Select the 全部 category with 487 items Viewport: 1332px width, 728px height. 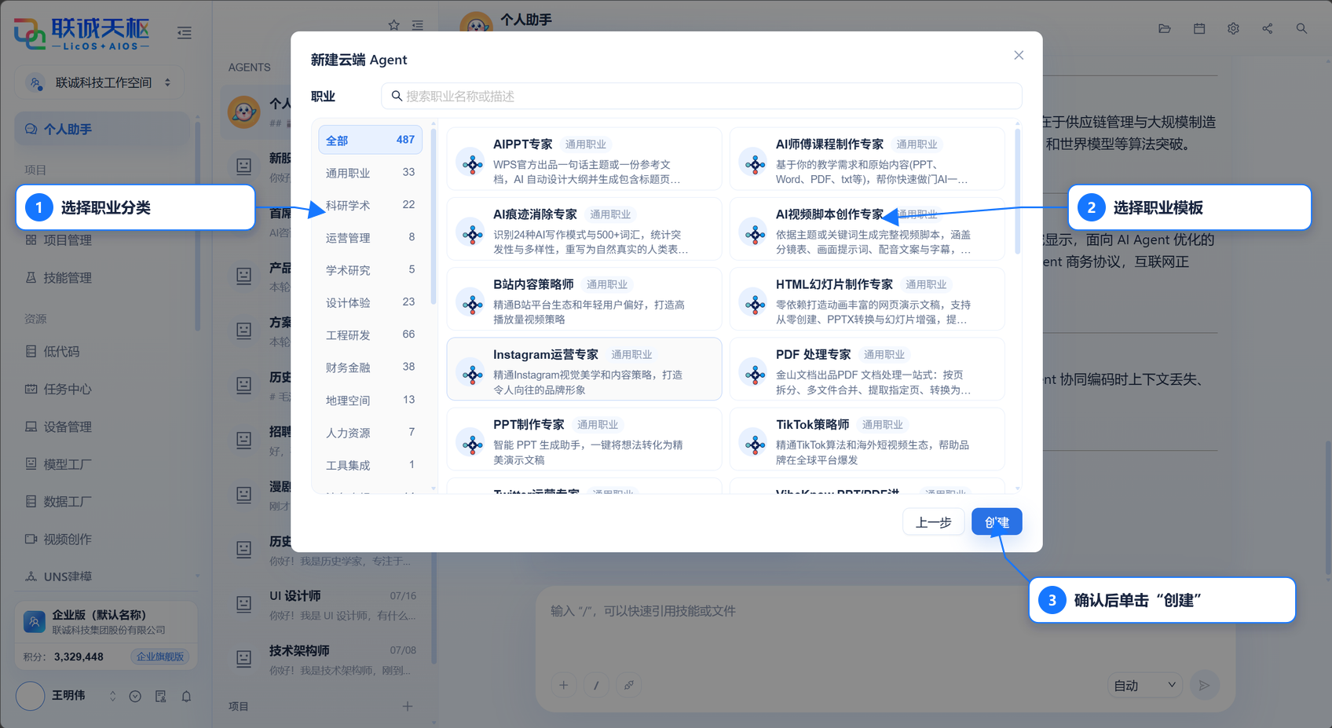pyautogui.click(x=371, y=140)
